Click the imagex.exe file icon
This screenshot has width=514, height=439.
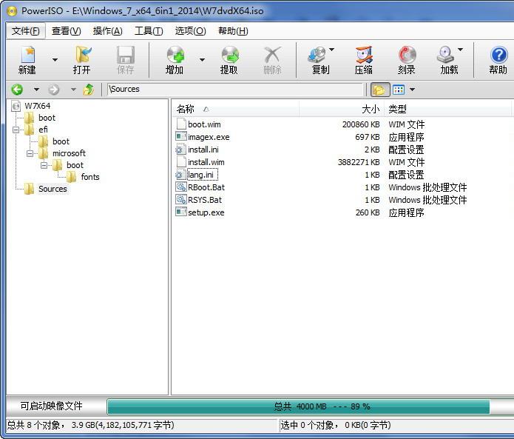[181, 136]
